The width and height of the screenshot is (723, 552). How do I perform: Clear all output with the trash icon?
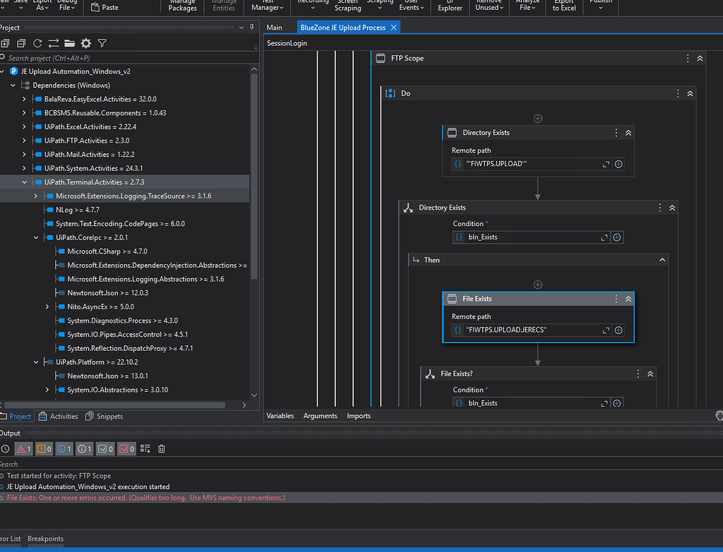pos(162,448)
